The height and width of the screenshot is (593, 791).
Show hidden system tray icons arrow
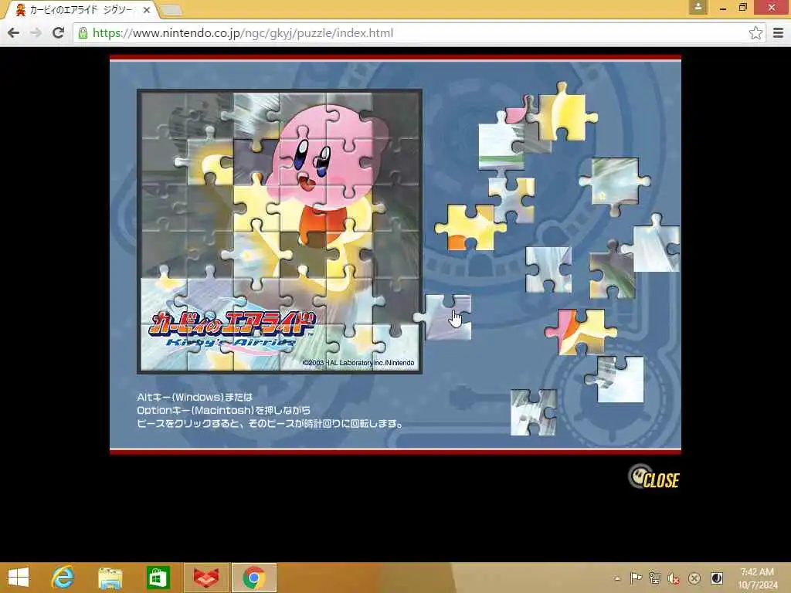(x=617, y=578)
